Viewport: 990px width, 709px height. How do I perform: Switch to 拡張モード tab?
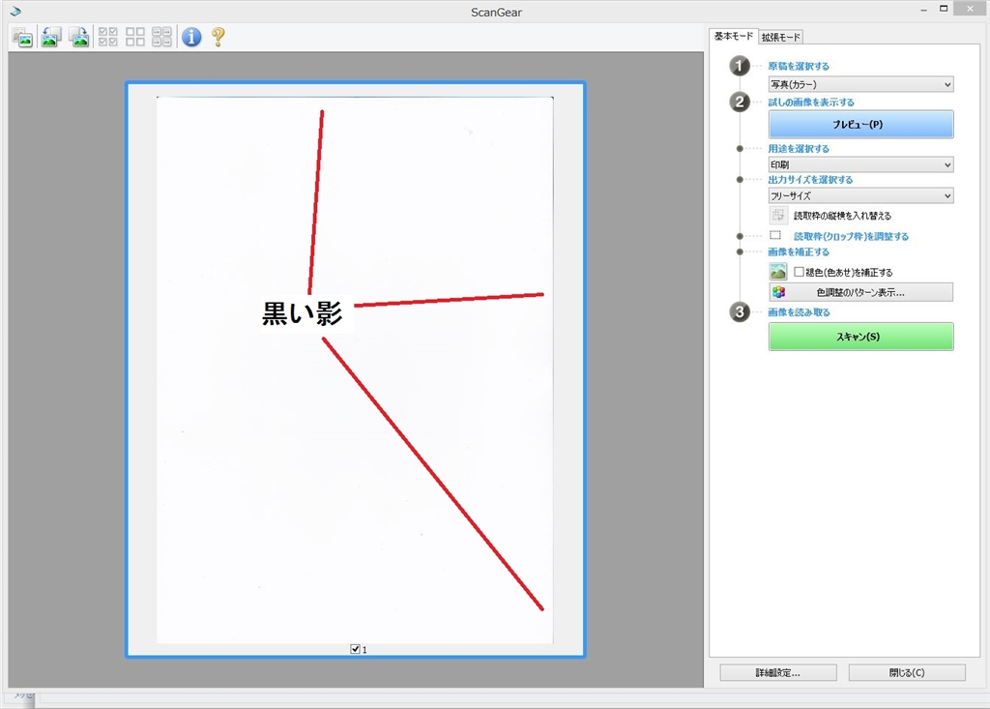click(781, 38)
